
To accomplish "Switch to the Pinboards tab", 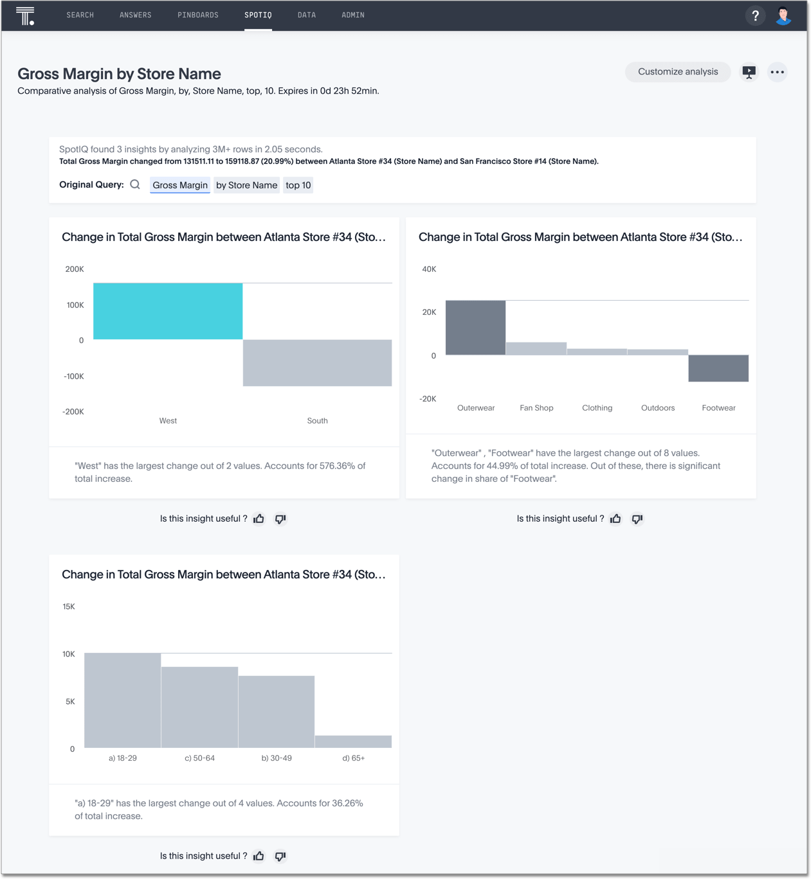I will tap(198, 15).
